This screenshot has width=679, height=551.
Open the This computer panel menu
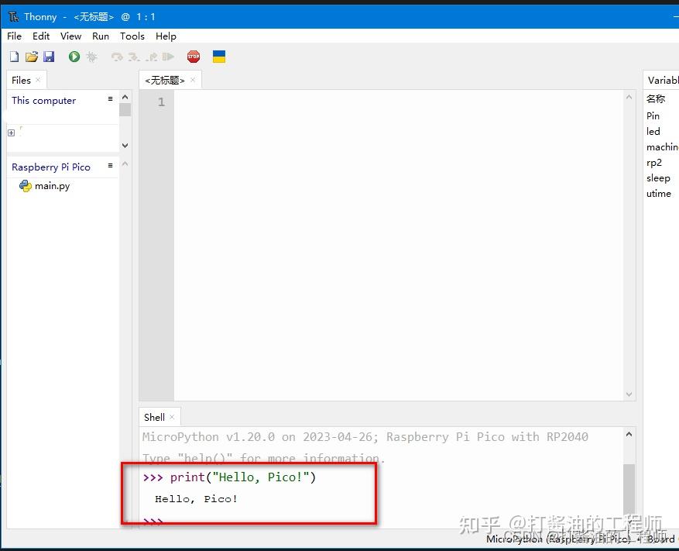coord(109,99)
